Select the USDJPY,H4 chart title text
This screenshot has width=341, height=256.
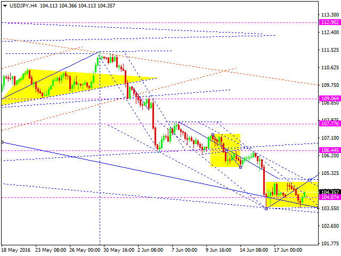point(23,6)
